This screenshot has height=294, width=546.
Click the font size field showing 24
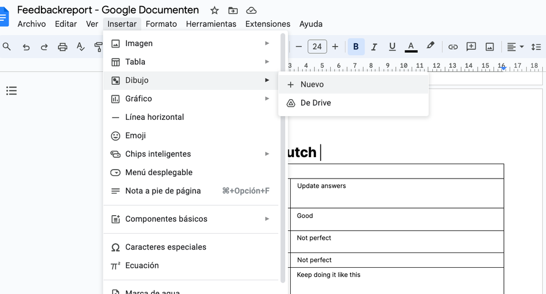point(317,47)
